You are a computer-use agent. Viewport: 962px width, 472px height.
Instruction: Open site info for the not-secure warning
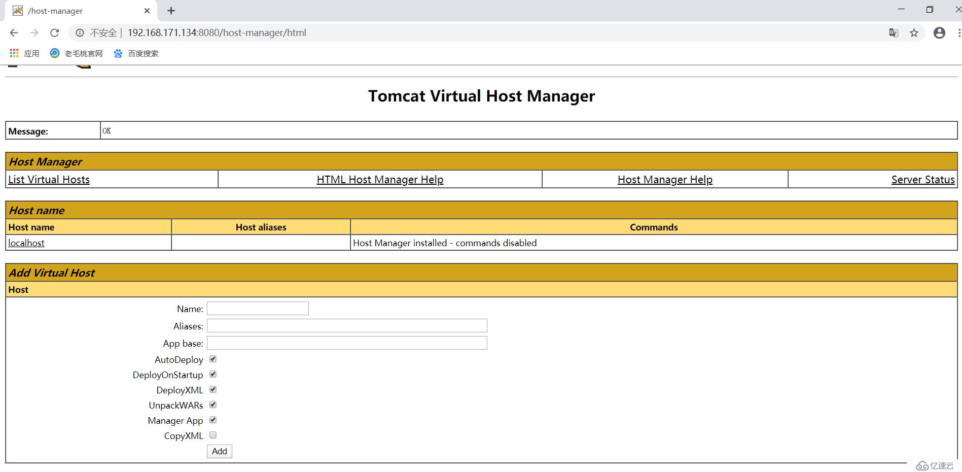80,32
